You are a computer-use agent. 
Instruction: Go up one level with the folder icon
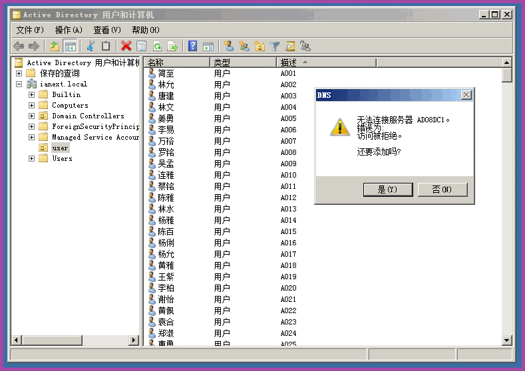click(55, 46)
